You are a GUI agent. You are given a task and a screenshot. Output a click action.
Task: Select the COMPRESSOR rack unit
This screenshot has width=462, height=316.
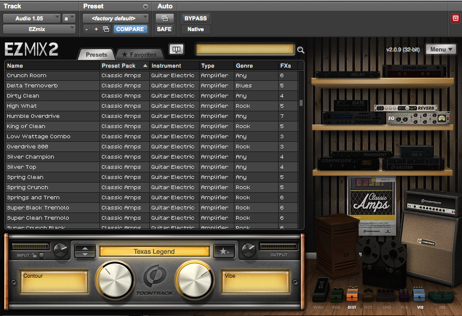[x=349, y=163]
